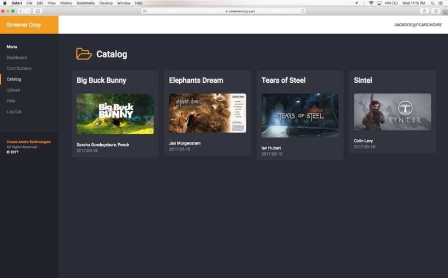This screenshot has width=448, height=278.
Task: Open Safari share button
Action: pos(424,11)
